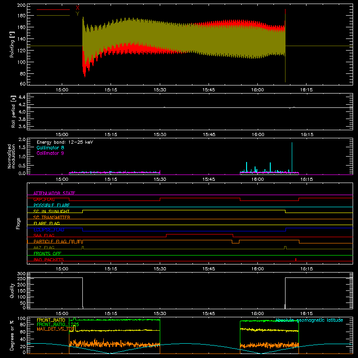Click the 15:15 tick under the modulation plot
The image size is (358, 358).
click(x=111, y=179)
